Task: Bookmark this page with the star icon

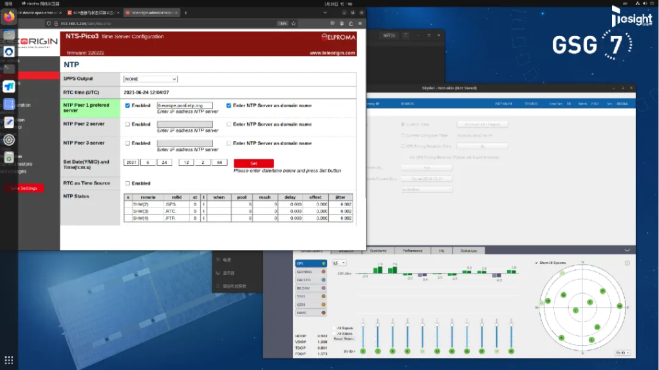Action: click(293, 24)
